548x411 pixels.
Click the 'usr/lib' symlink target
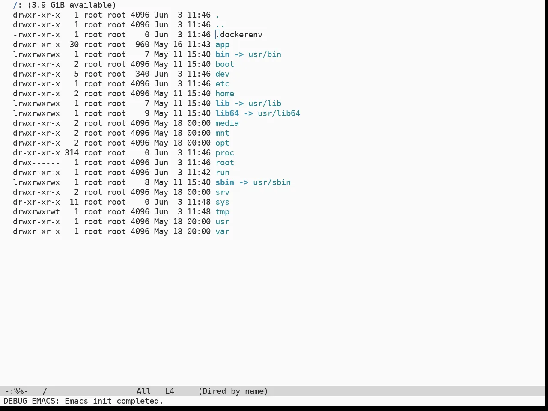click(265, 104)
